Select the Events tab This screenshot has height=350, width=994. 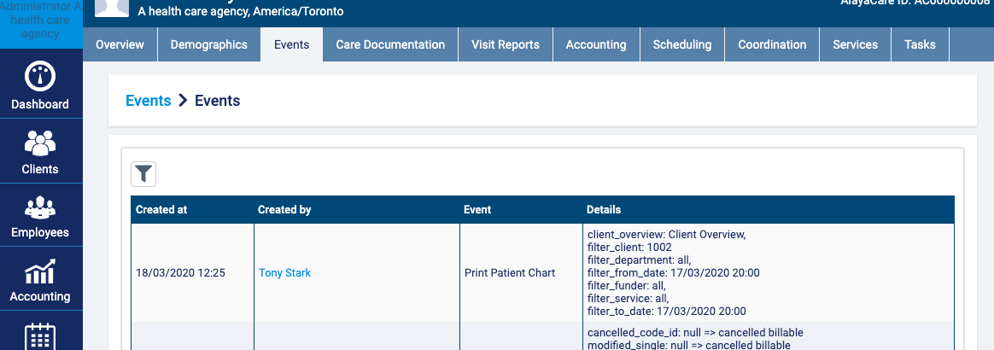(x=291, y=44)
